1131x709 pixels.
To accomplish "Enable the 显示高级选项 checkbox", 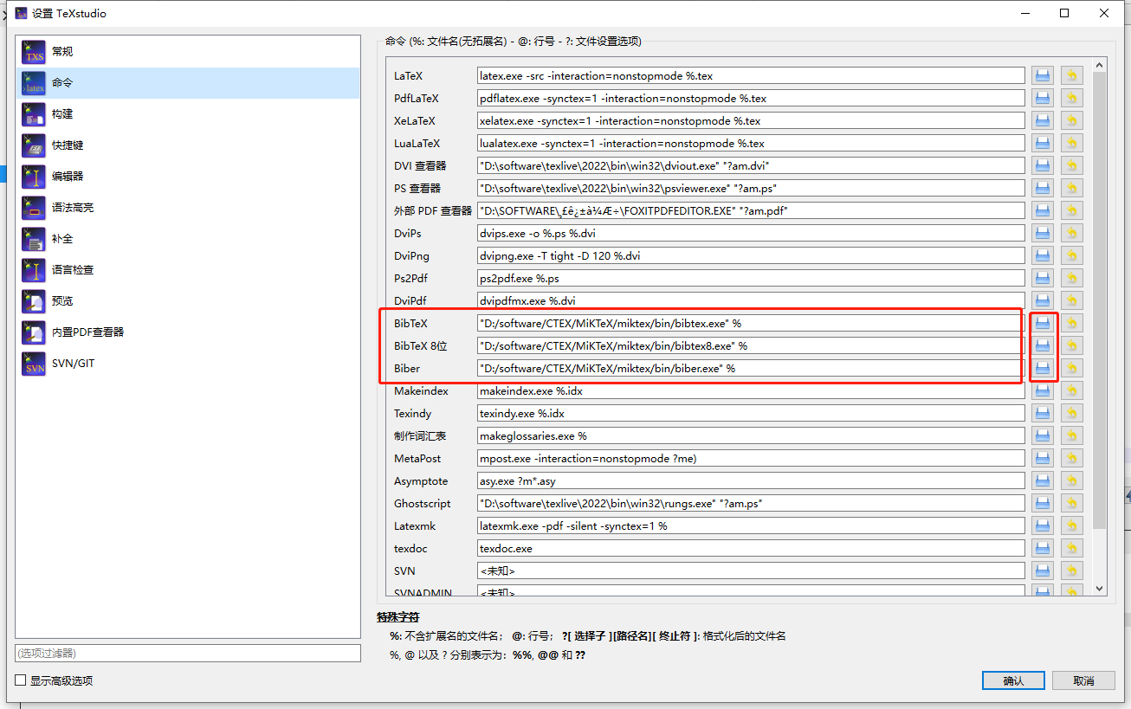I will pos(19,680).
